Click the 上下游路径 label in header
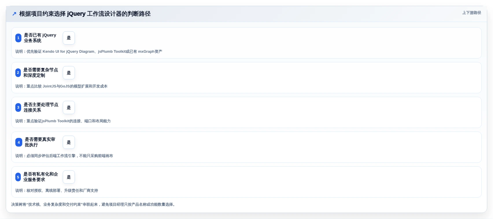Screen dimensions: 493x219 472,13
